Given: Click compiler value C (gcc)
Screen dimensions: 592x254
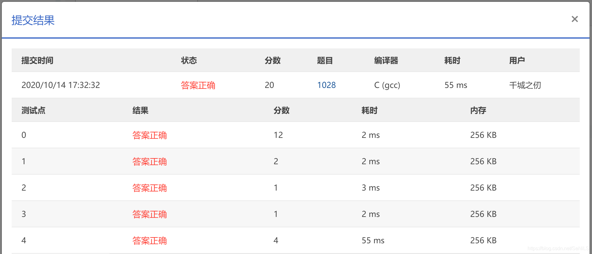Looking at the screenshot, I should point(387,85).
